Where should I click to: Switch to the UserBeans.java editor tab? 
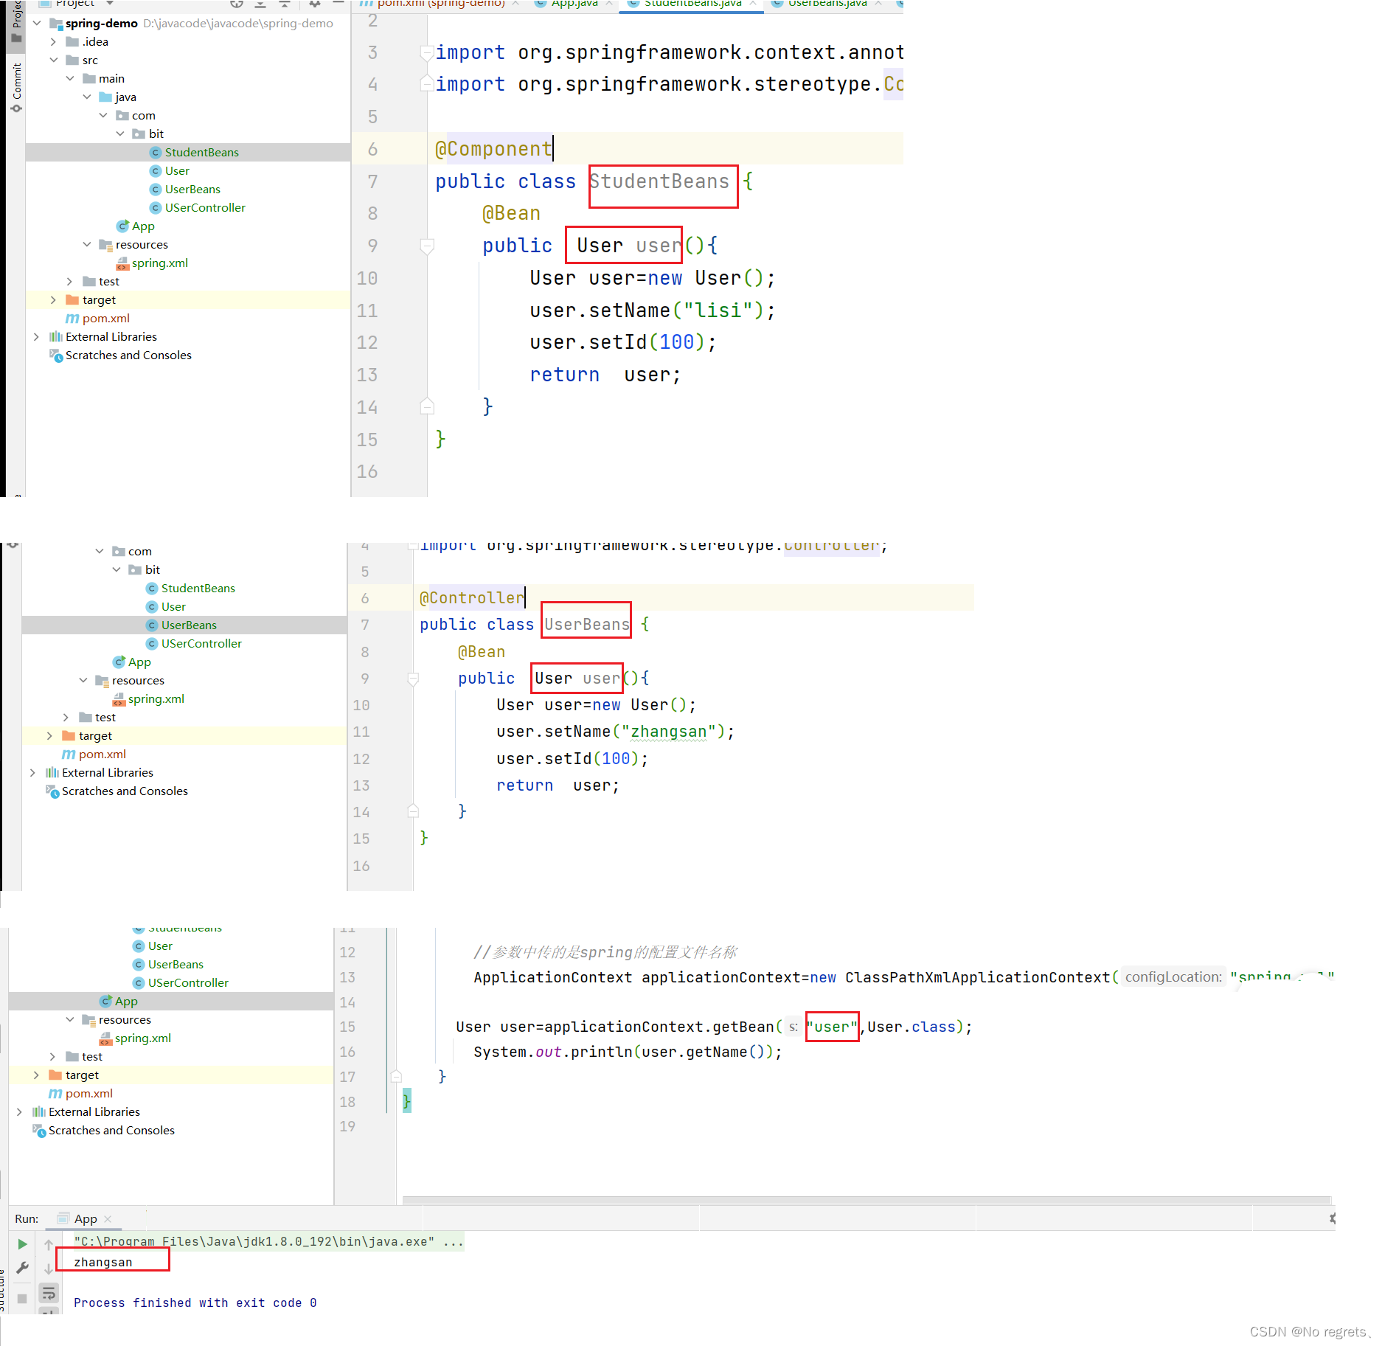coord(827,4)
